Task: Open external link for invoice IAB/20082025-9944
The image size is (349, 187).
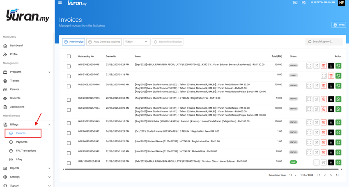Action: click(317, 109)
